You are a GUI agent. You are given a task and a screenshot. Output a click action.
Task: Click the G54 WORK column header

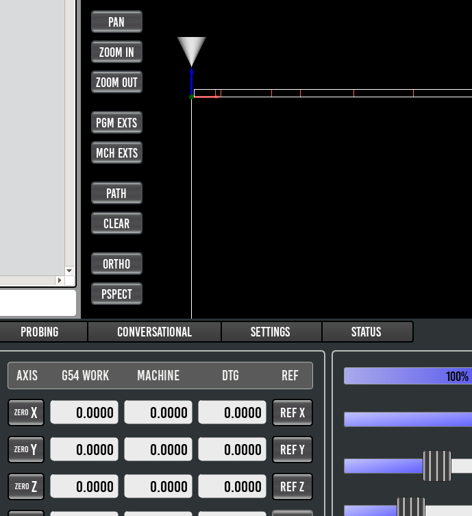85,376
